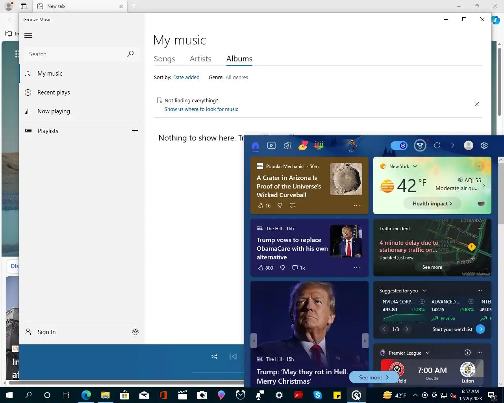The height and width of the screenshot is (403, 504).
Task: Open the Premier League card info icon
Action: (467, 353)
